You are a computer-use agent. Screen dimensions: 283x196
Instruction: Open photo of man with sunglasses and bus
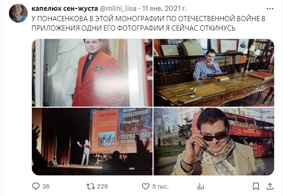[x=214, y=141]
